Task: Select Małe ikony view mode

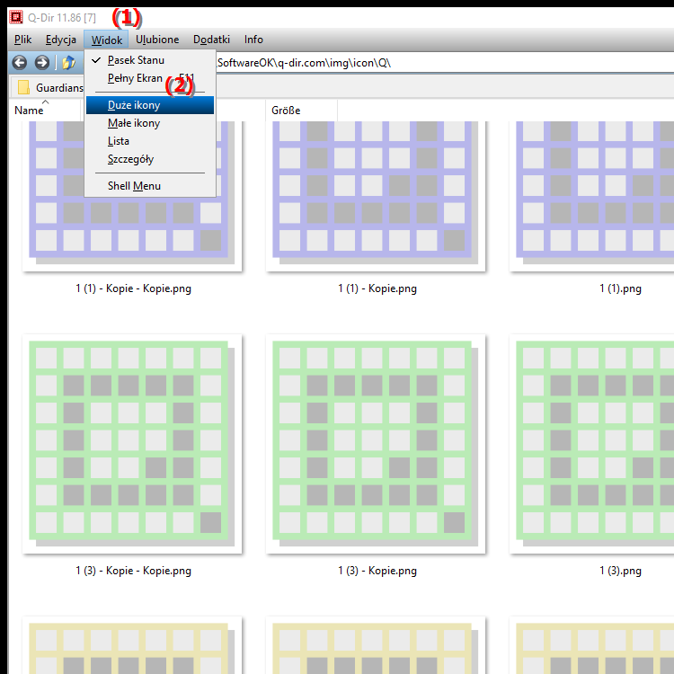Action: [150, 123]
